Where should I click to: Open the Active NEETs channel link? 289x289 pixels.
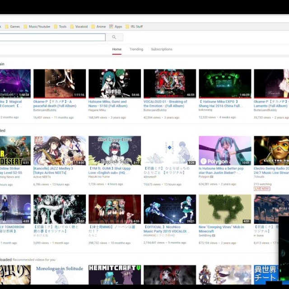point(42,177)
